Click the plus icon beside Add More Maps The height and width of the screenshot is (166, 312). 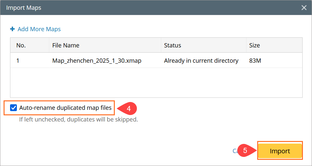[13, 29]
